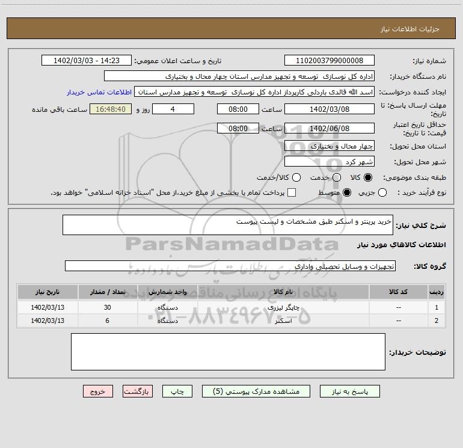The image size is (463, 448).
Task: Click the delivery city field شهر کرد
Action: tap(330, 161)
